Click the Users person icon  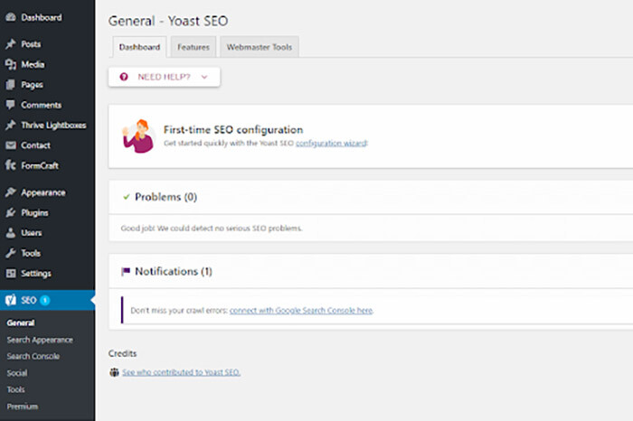pyautogui.click(x=11, y=233)
